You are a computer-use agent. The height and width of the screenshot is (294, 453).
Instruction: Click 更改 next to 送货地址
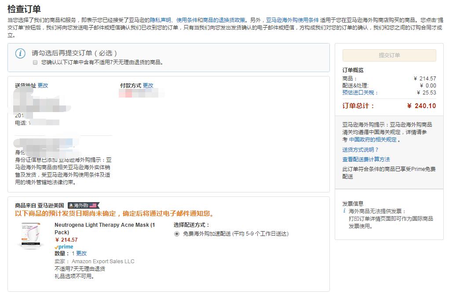click(x=43, y=86)
